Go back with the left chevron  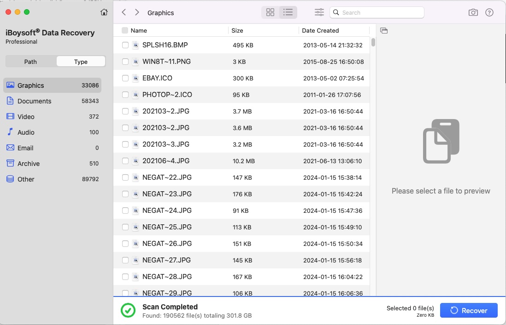coord(124,12)
